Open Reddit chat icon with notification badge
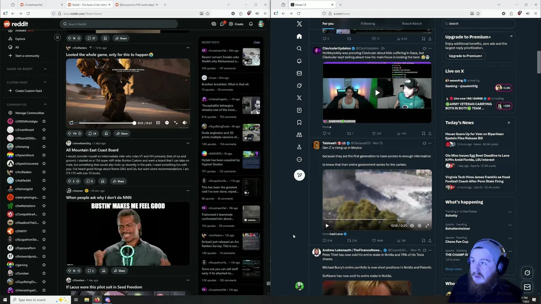Viewport: 541px width, 304px height. (x=222, y=24)
